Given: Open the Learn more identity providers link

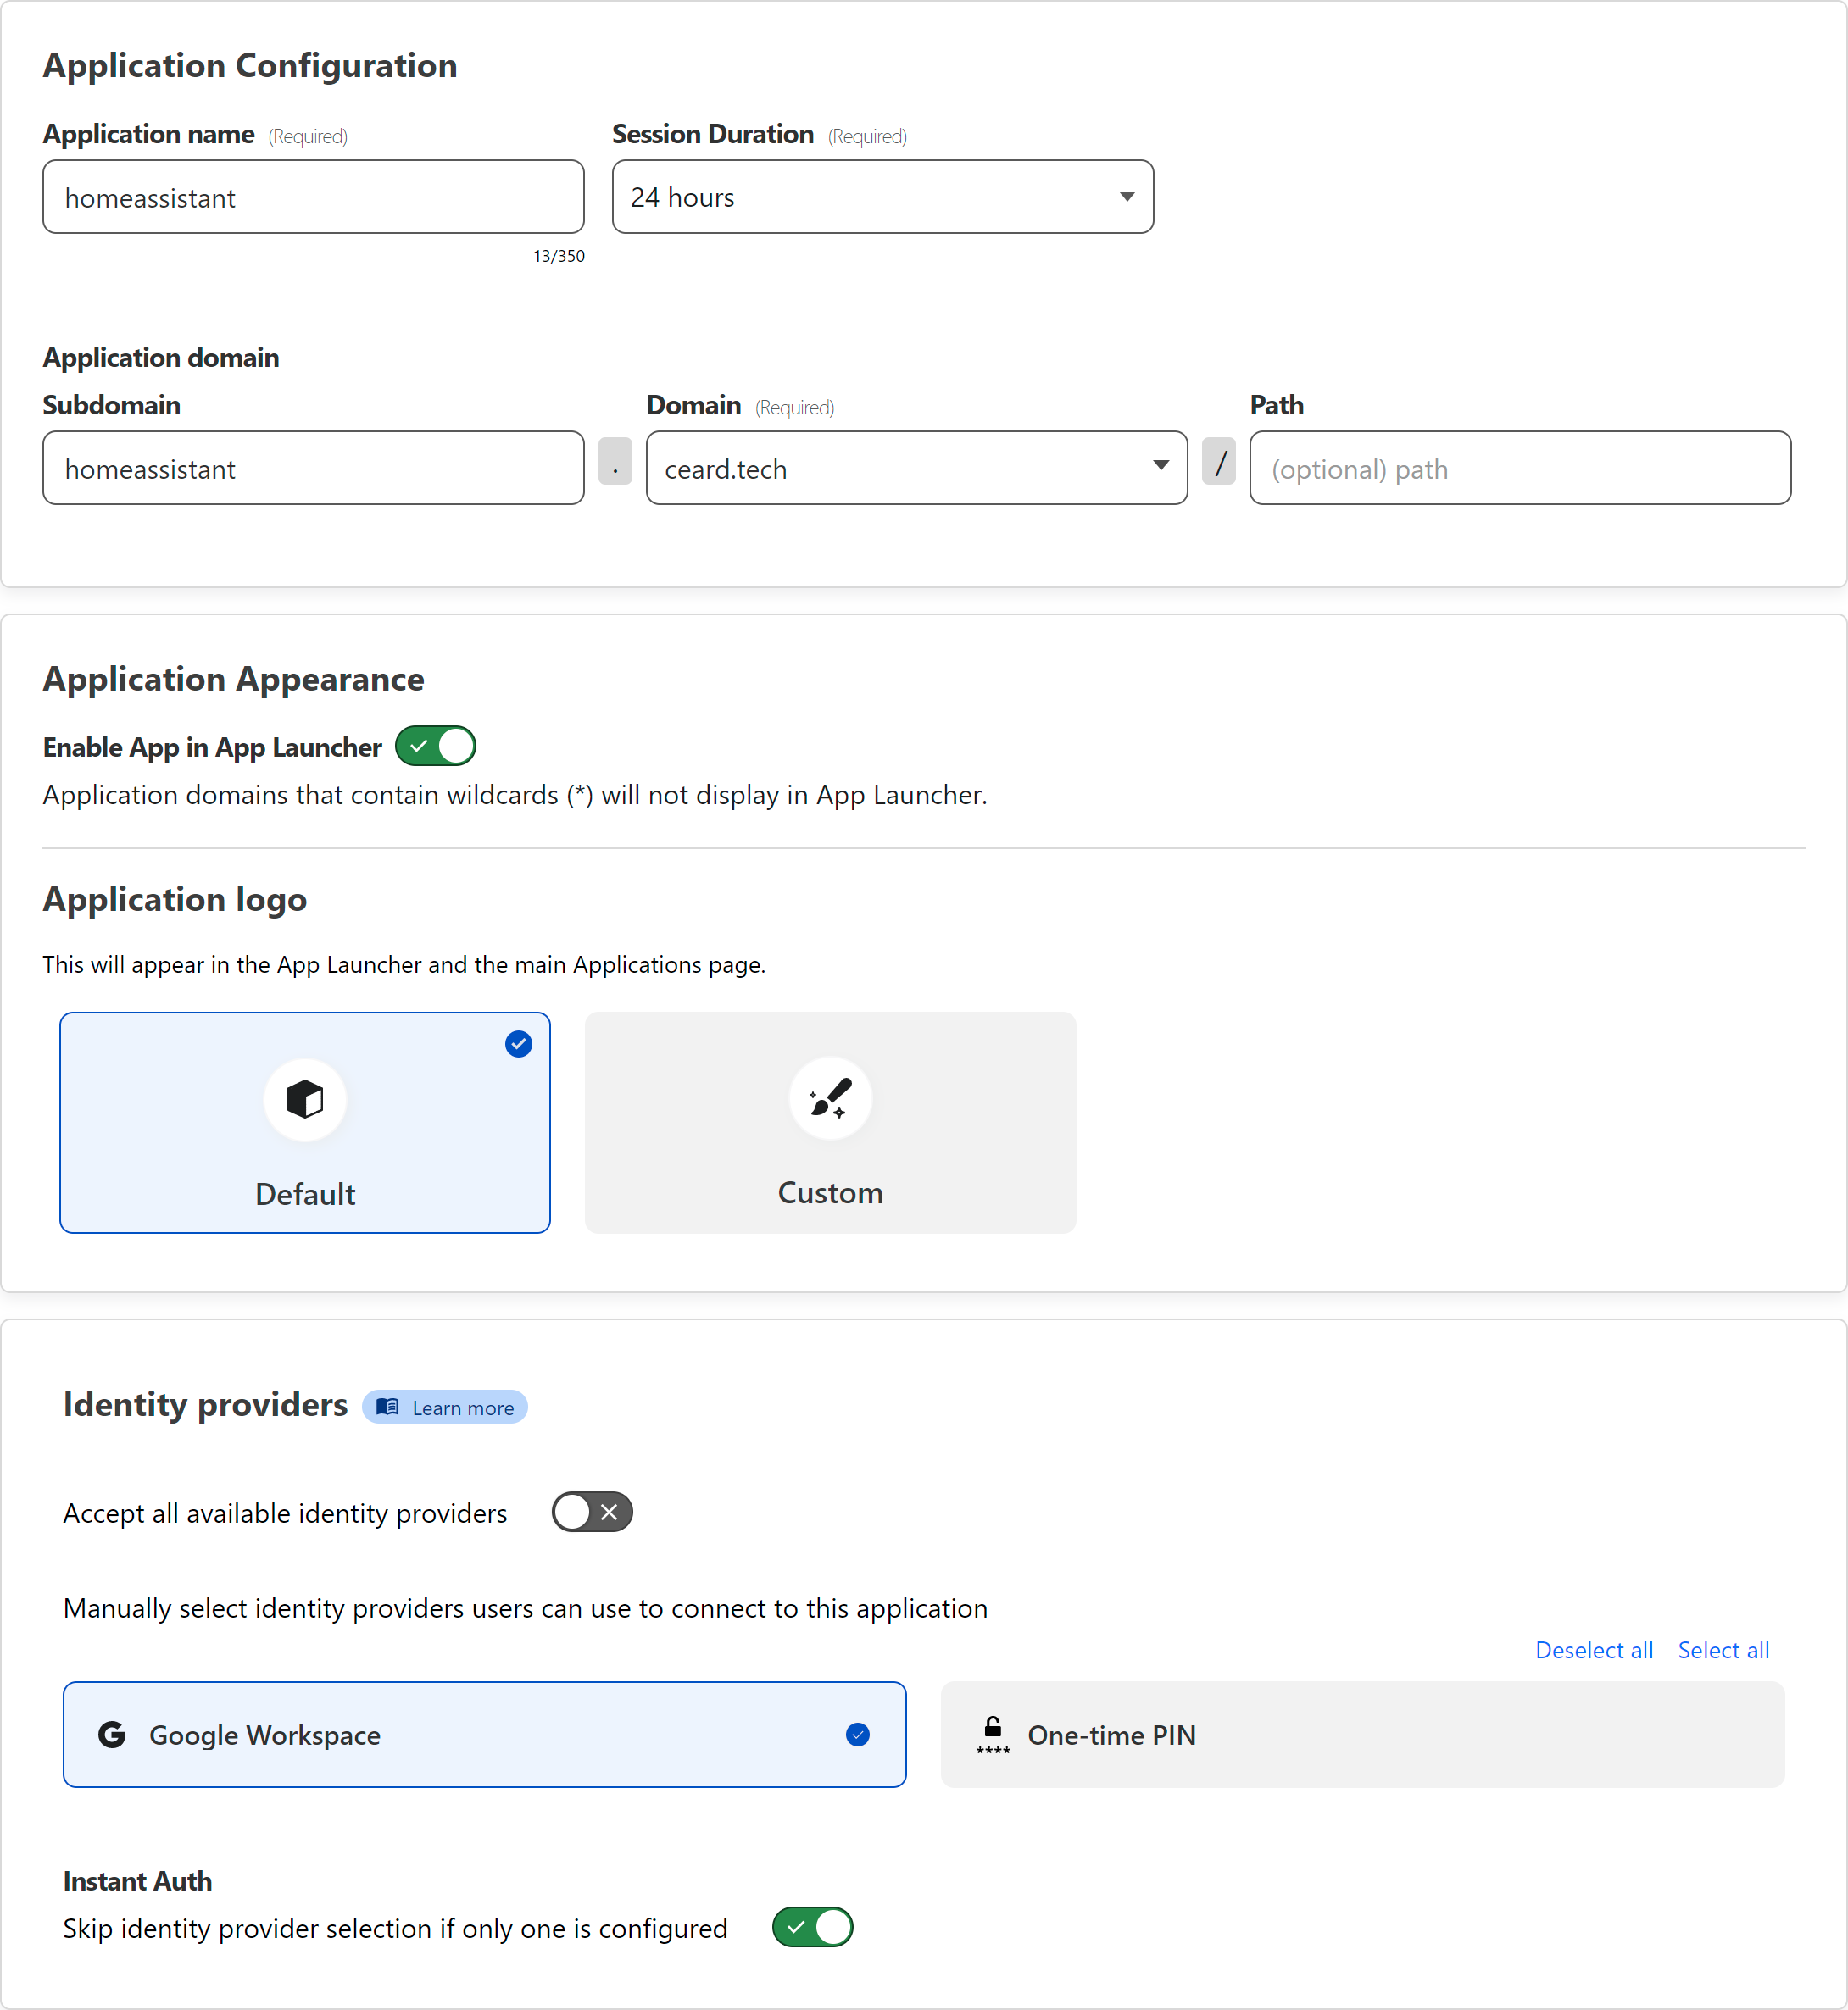Looking at the screenshot, I should pos(462,1408).
